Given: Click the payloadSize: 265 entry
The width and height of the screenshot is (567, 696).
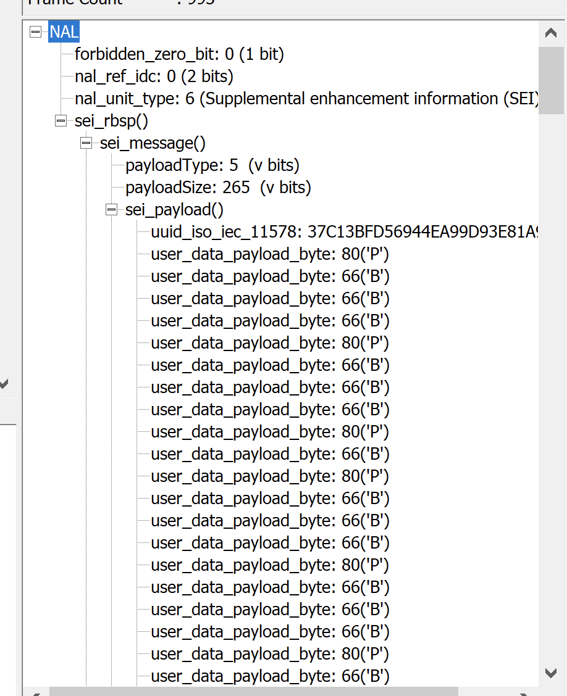Looking at the screenshot, I should tap(218, 188).
